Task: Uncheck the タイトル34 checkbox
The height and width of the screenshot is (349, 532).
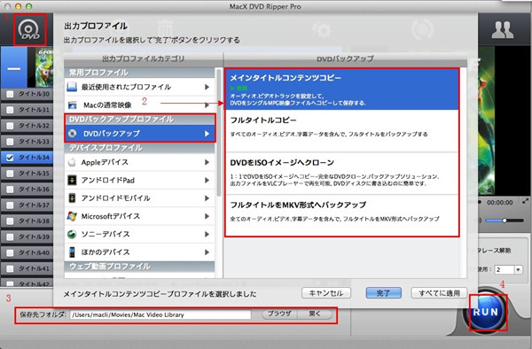Action: (x=10, y=158)
